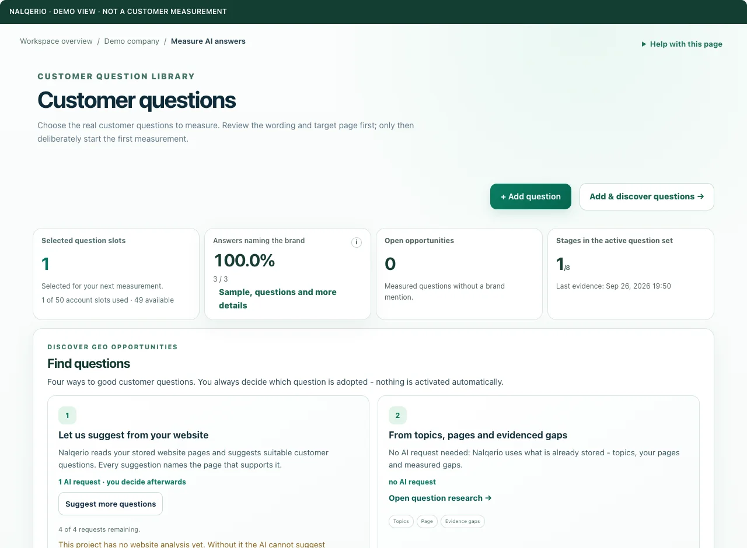
Task: Click the Selected question slots card
Action: pos(116,274)
